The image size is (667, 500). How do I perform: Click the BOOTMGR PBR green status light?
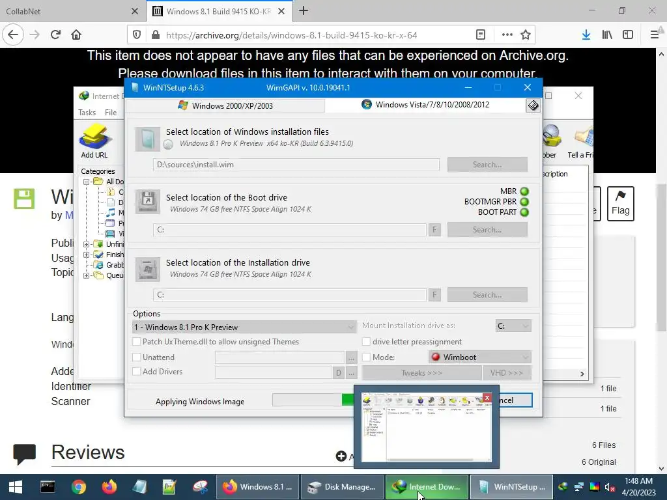[524, 202]
